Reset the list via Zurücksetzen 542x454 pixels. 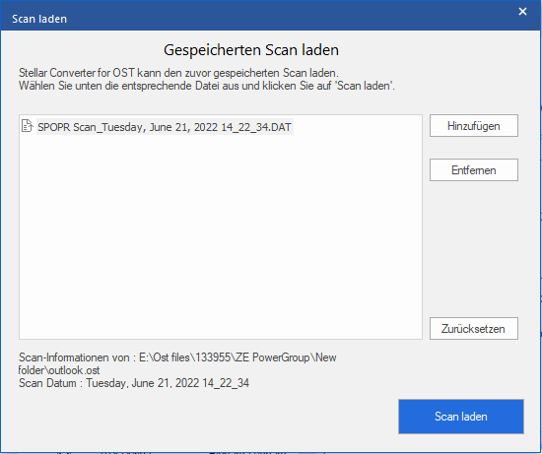474,329
